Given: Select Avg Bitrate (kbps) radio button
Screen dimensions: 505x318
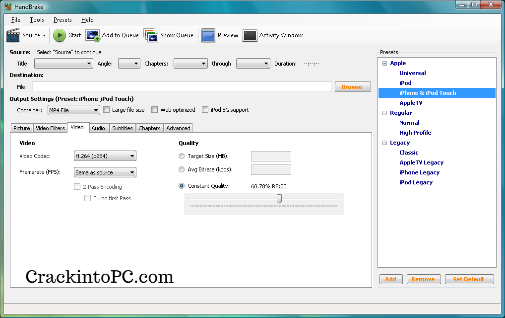Looking at the screenshot, I should point(182,169).
